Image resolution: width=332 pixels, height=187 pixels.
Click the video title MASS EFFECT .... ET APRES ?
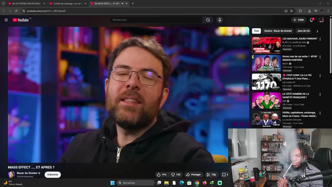tap(31, 167)
